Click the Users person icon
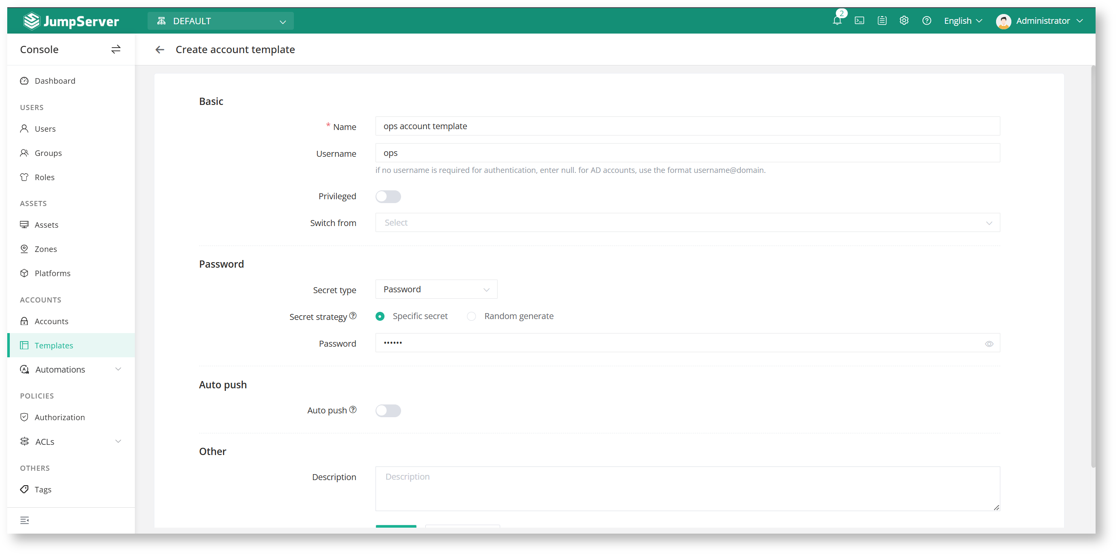The height and width of the screenshot is (554, 1116). pos(24,129)
